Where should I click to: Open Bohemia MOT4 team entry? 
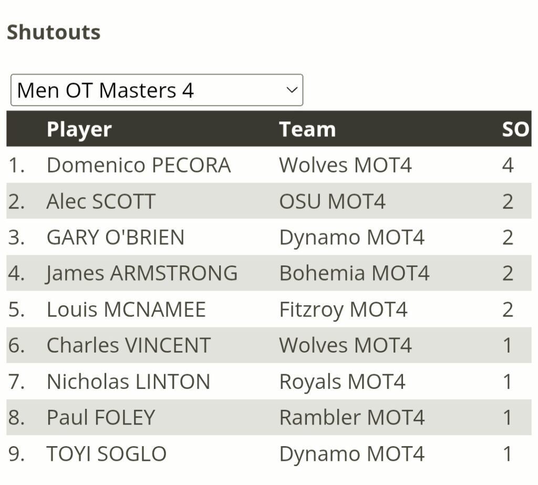355,273
